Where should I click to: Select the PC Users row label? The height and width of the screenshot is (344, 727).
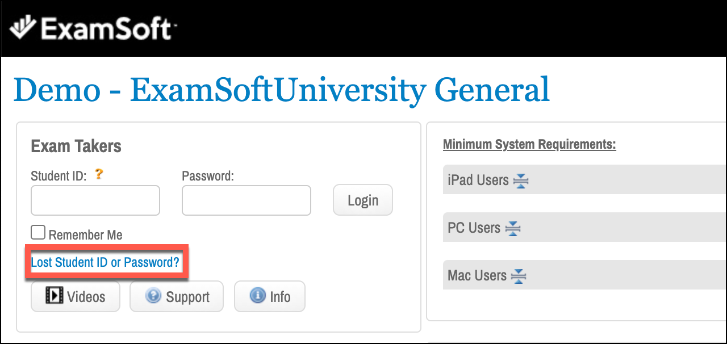(474, 228)
